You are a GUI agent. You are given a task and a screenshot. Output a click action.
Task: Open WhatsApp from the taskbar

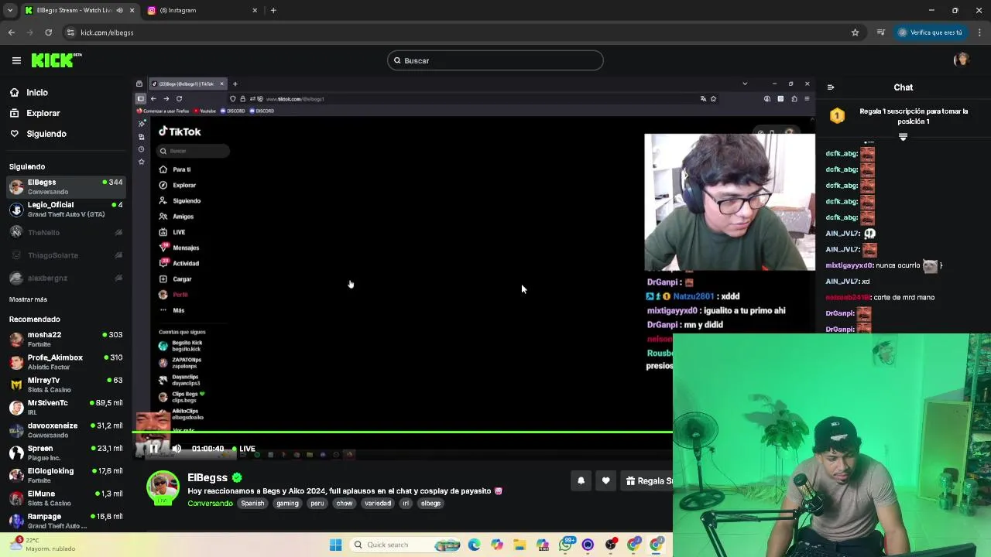tap(565, 545)
